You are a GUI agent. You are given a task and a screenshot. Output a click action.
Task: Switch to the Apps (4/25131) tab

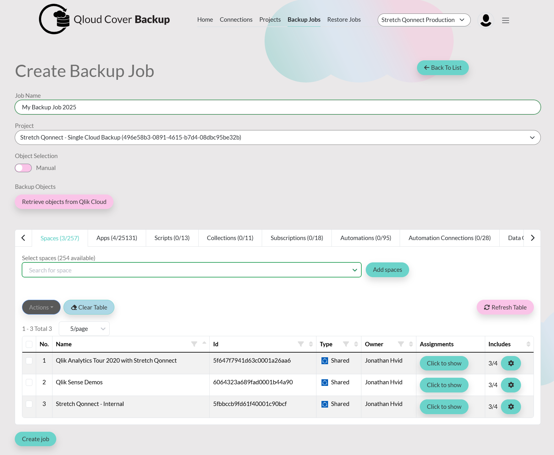click(x=117, y=238)
